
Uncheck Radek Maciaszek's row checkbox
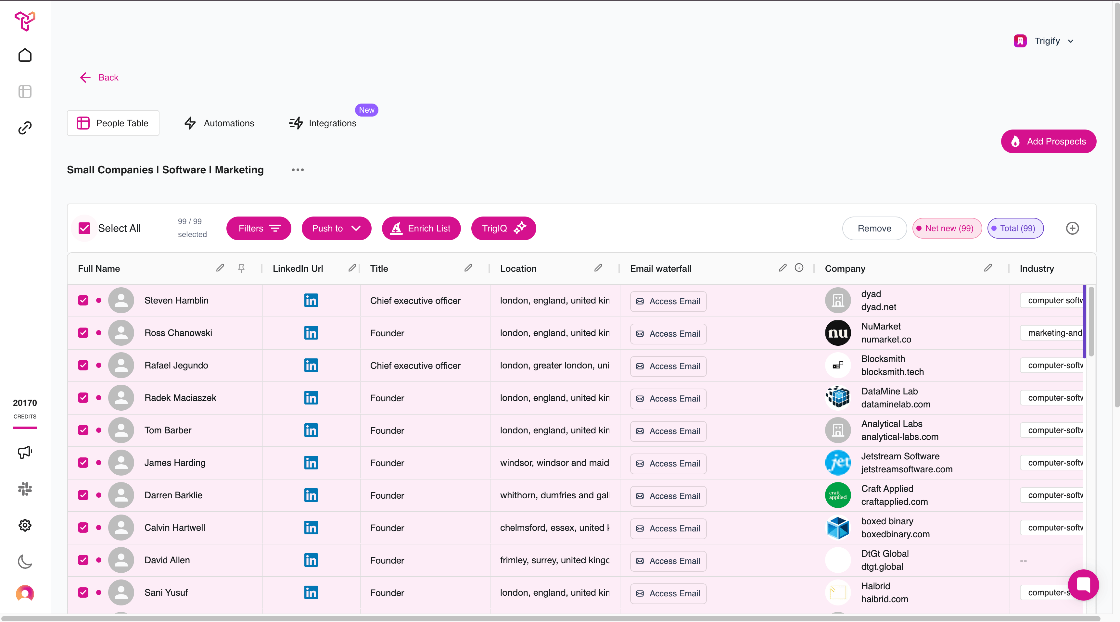tap(83, 398)
